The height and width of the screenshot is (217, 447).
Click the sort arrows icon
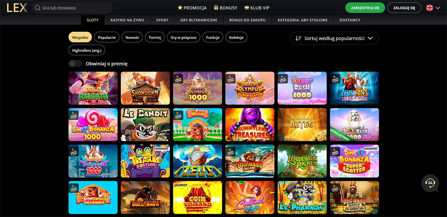298,38
